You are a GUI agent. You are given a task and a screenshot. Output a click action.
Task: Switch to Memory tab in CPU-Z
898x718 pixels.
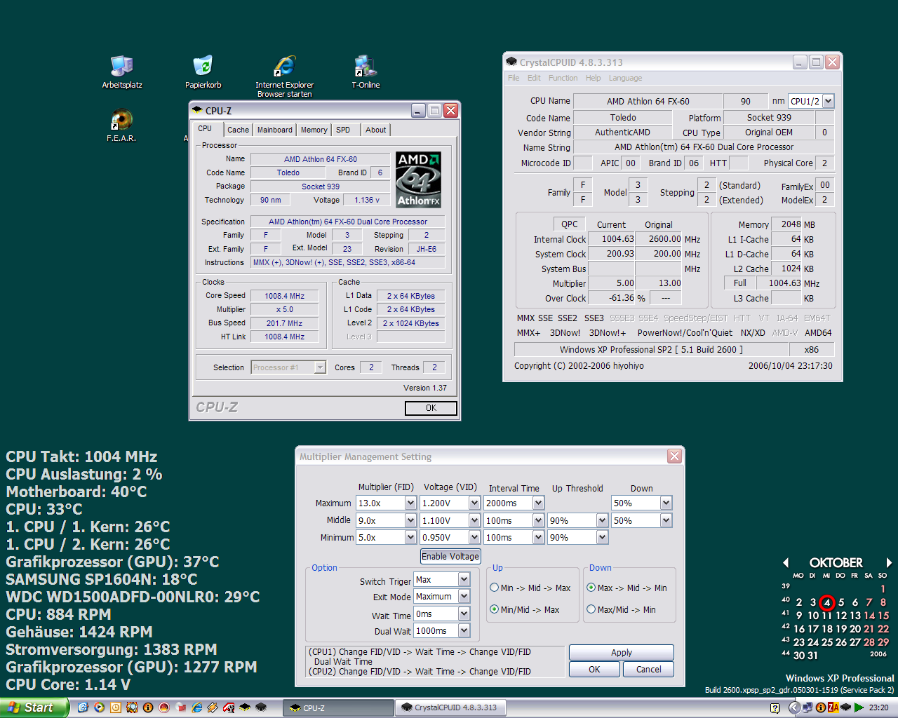[x=314, y=130]
